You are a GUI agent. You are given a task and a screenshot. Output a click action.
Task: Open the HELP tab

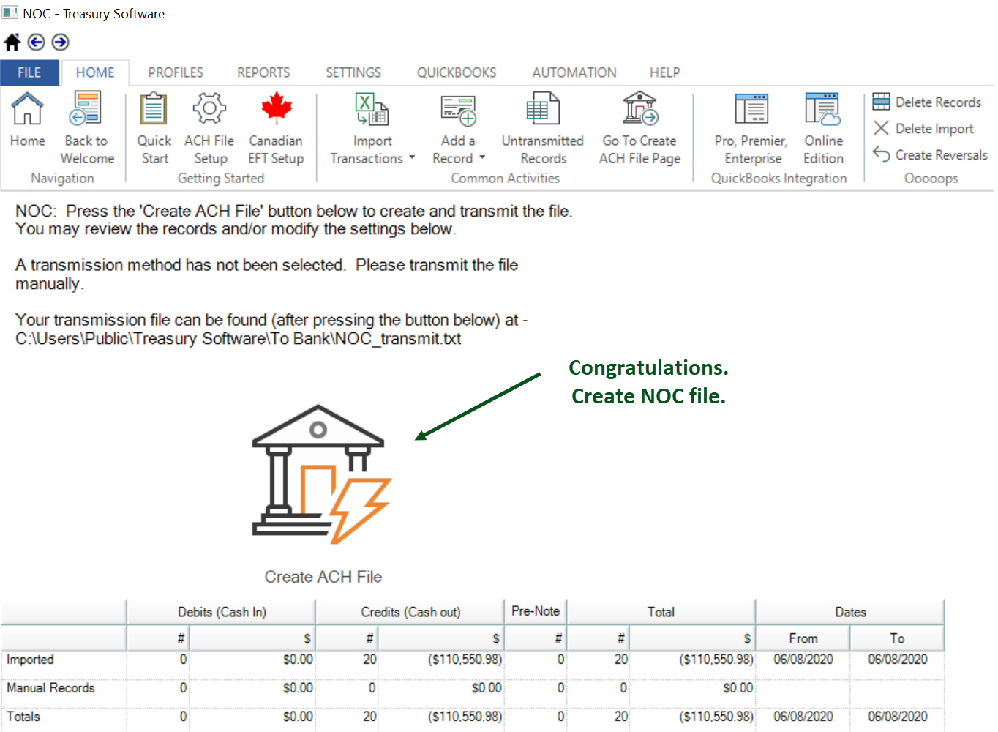tap(665, 72)
